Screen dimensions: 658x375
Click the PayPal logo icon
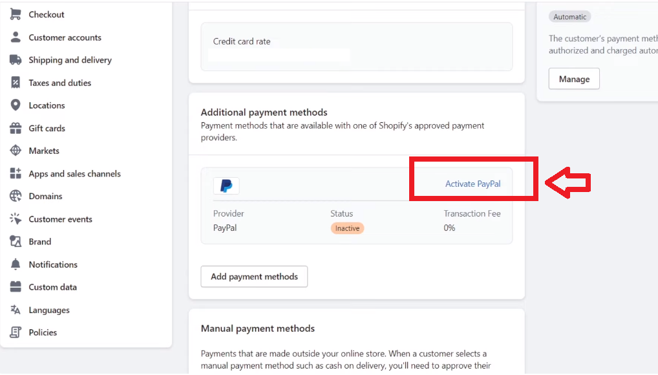click(226, 186)
